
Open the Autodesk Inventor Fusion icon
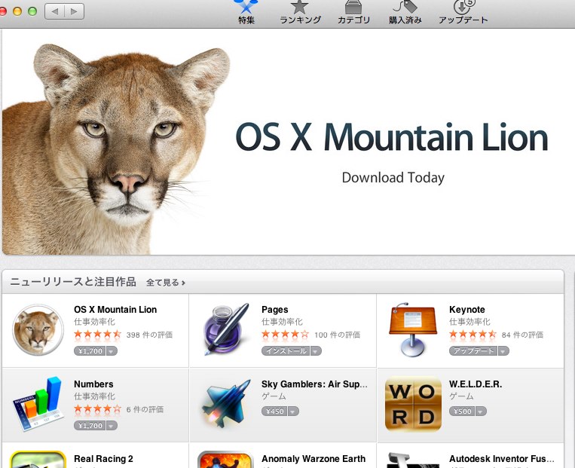coord(413,460)
